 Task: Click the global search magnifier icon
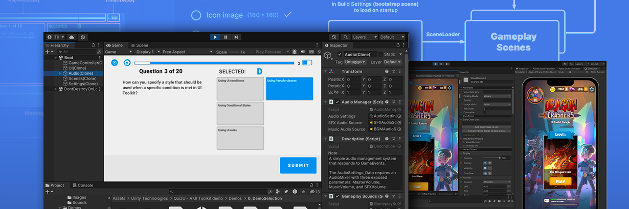[x=346, y=37]
